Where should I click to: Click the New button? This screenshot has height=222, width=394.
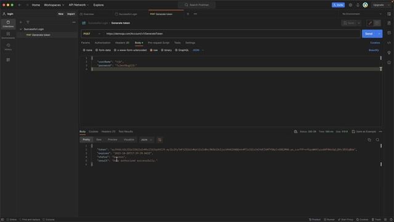[61, 14]
